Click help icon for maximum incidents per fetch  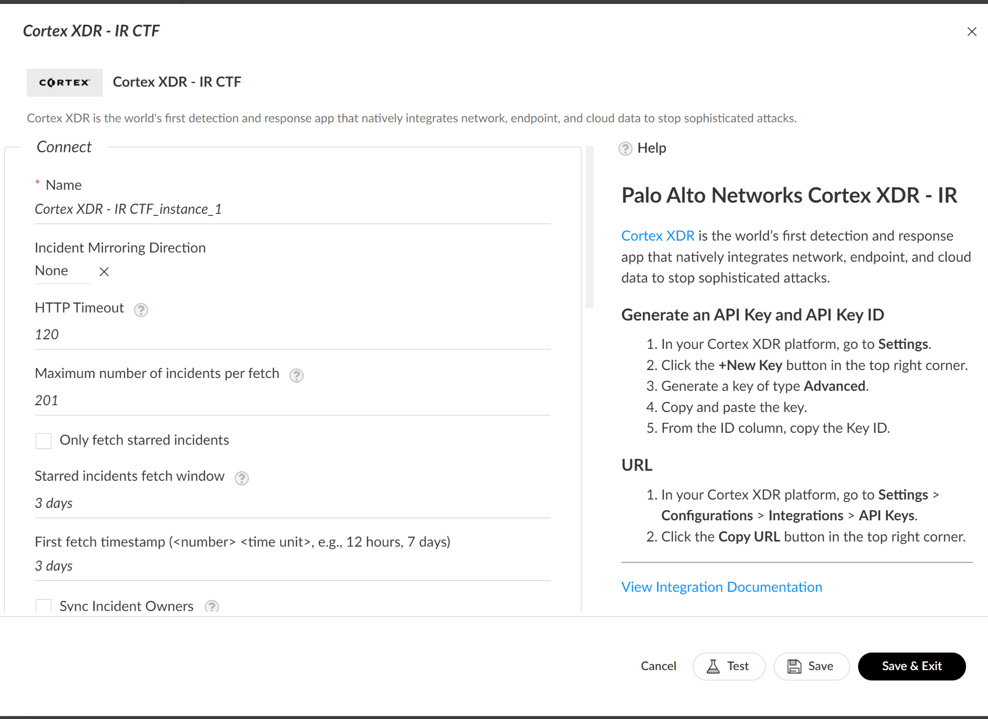(296, 376)
